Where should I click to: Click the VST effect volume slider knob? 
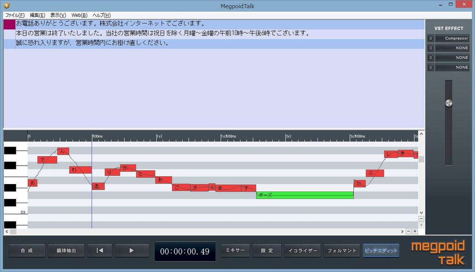448,103
